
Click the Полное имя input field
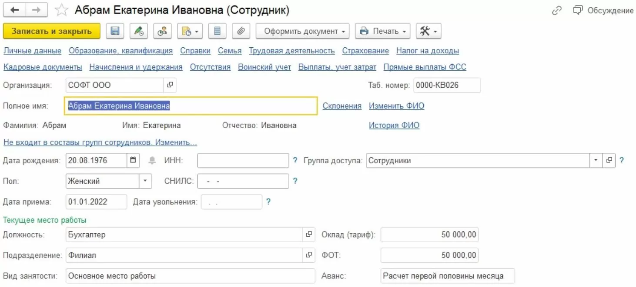click(x=191, y=106)
